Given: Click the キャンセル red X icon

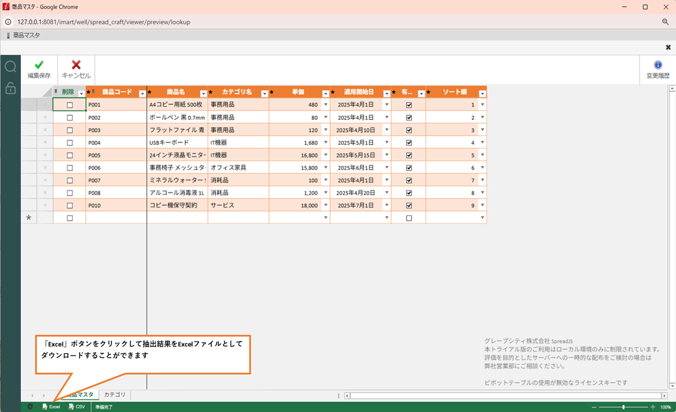Looking at the screenshot, I should [76, 65].
